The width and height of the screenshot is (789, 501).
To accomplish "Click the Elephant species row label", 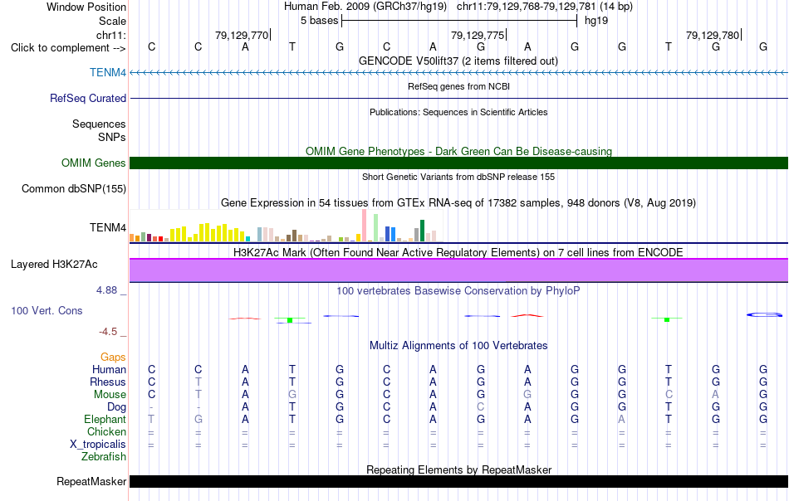I will tap(105, 419).
